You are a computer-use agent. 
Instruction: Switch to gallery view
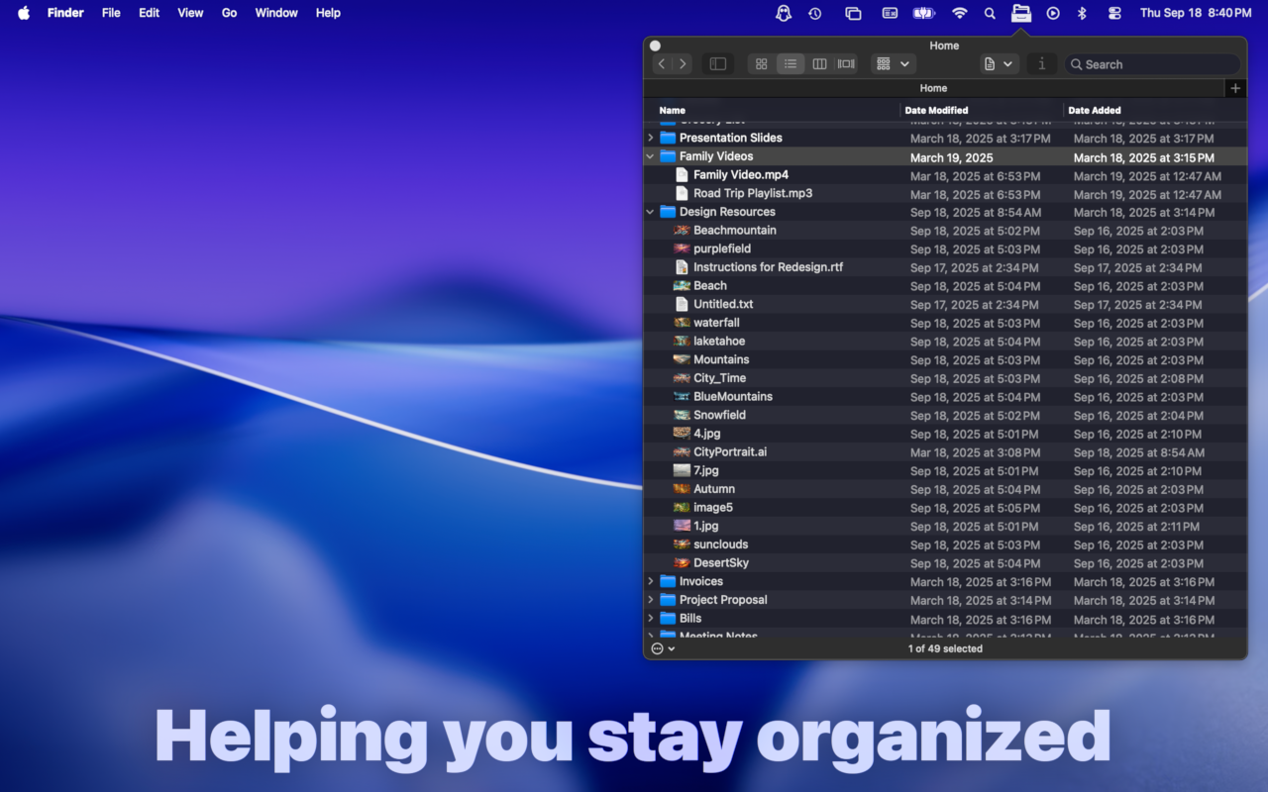[x=845, y=63]
